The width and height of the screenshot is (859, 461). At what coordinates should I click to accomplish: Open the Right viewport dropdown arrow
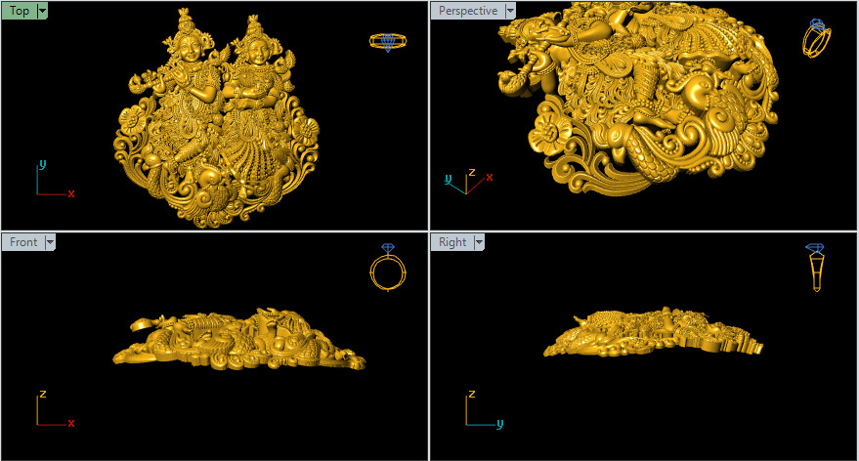[x=479, y=242]
